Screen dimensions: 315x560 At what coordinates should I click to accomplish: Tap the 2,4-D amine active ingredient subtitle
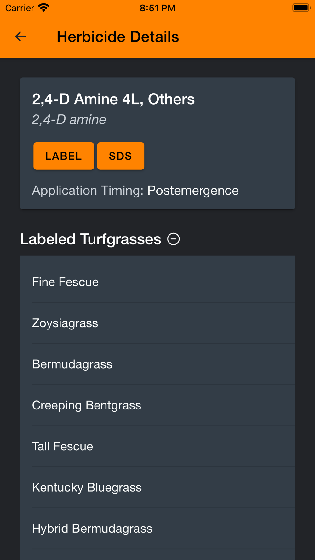(x=69, y=120)
